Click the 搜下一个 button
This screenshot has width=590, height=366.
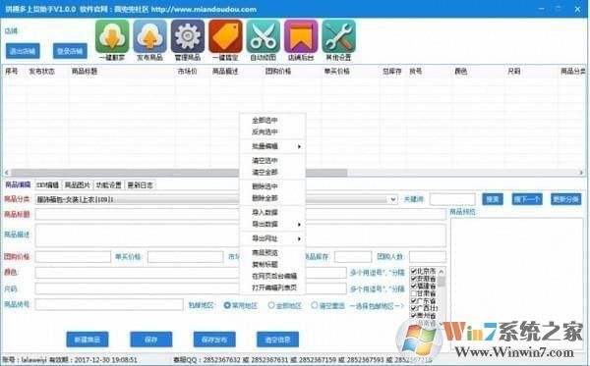tap(527, 199)
